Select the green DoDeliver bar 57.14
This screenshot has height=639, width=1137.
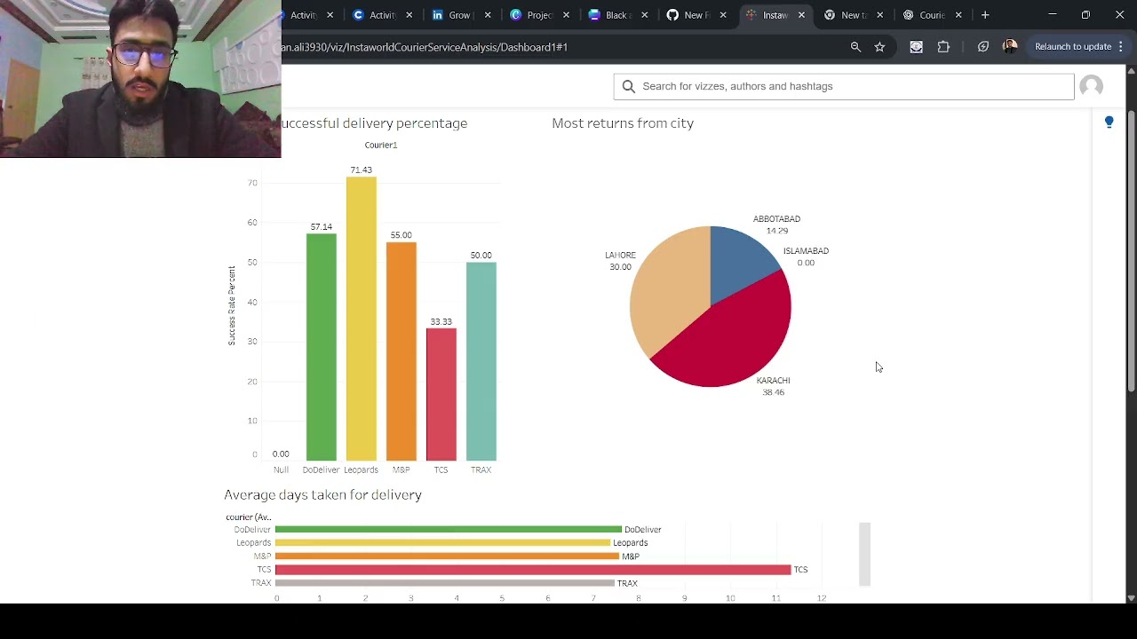coord(322,347)
